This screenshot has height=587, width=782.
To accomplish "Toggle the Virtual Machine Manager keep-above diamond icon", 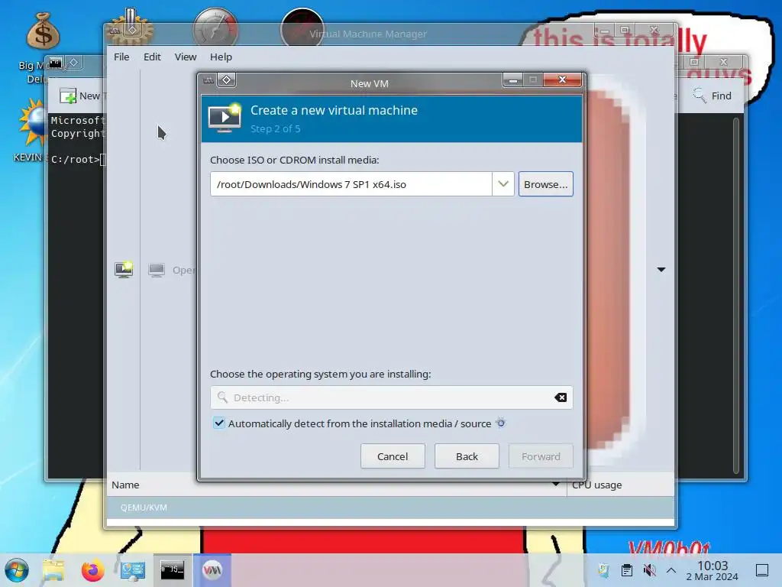I will pyautogui.click(x=131, y=30).
